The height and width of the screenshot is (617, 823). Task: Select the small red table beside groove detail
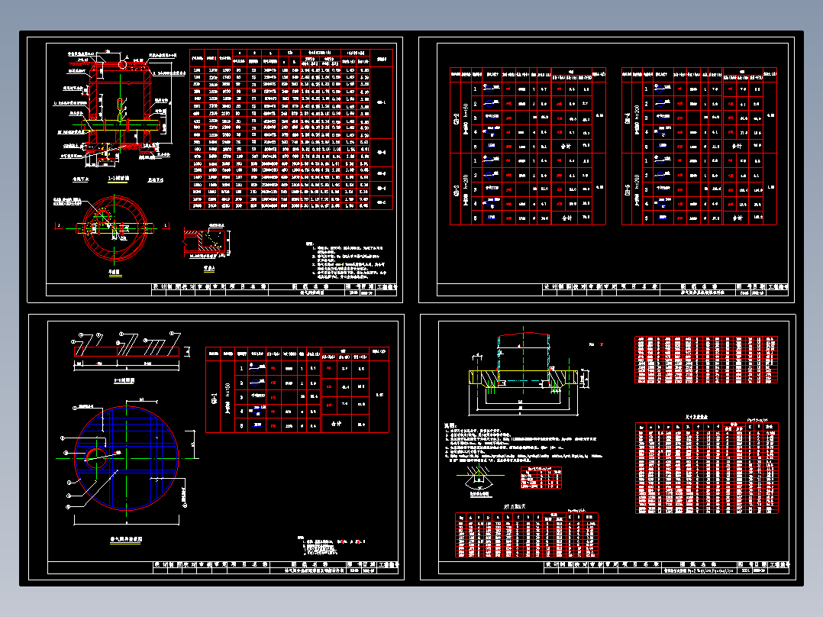coord(541,477)
